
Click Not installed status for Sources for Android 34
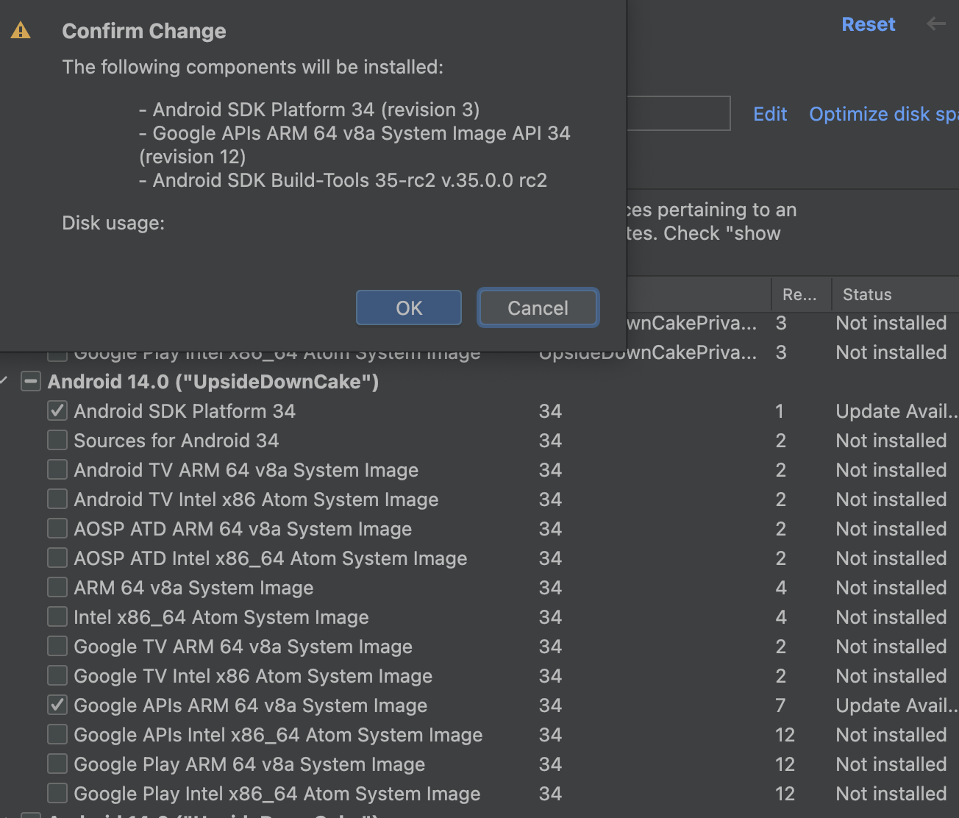[x=891, y=441]
